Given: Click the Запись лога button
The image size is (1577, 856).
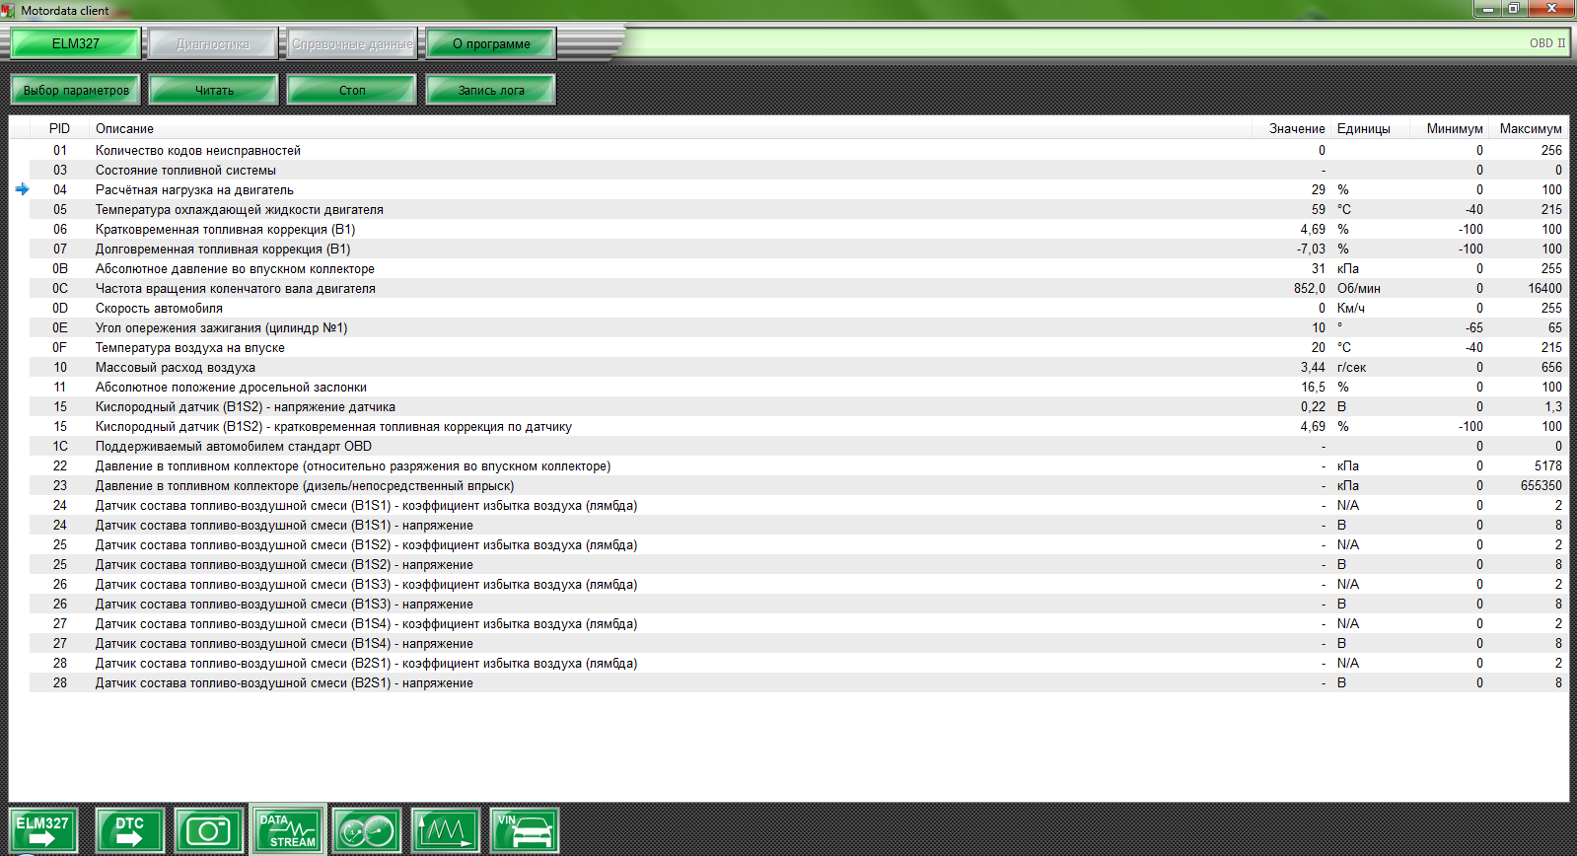Looking at the screenshot, I should (x=491, y=90).
